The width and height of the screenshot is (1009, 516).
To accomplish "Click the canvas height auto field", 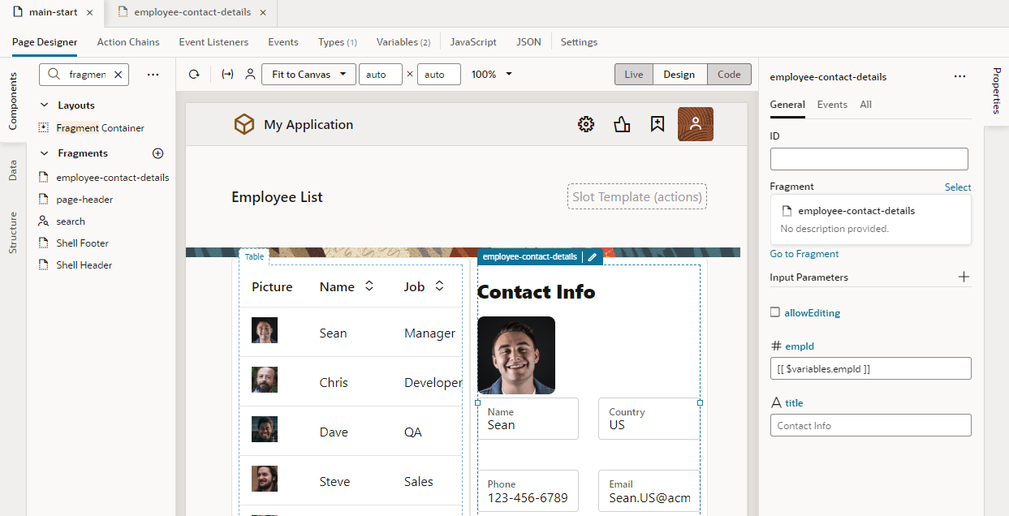I will click(x=439, y=75).
